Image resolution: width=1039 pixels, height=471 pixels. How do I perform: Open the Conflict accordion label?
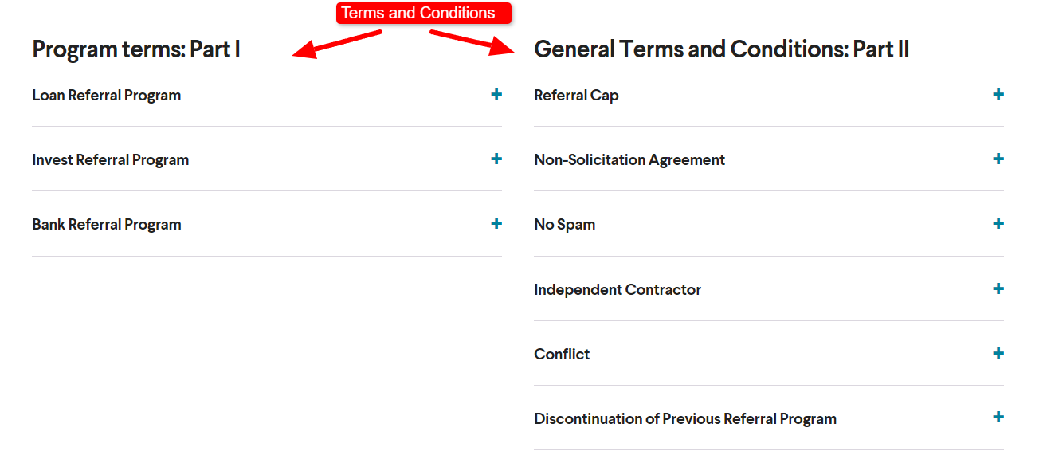[x=562, y=355]
